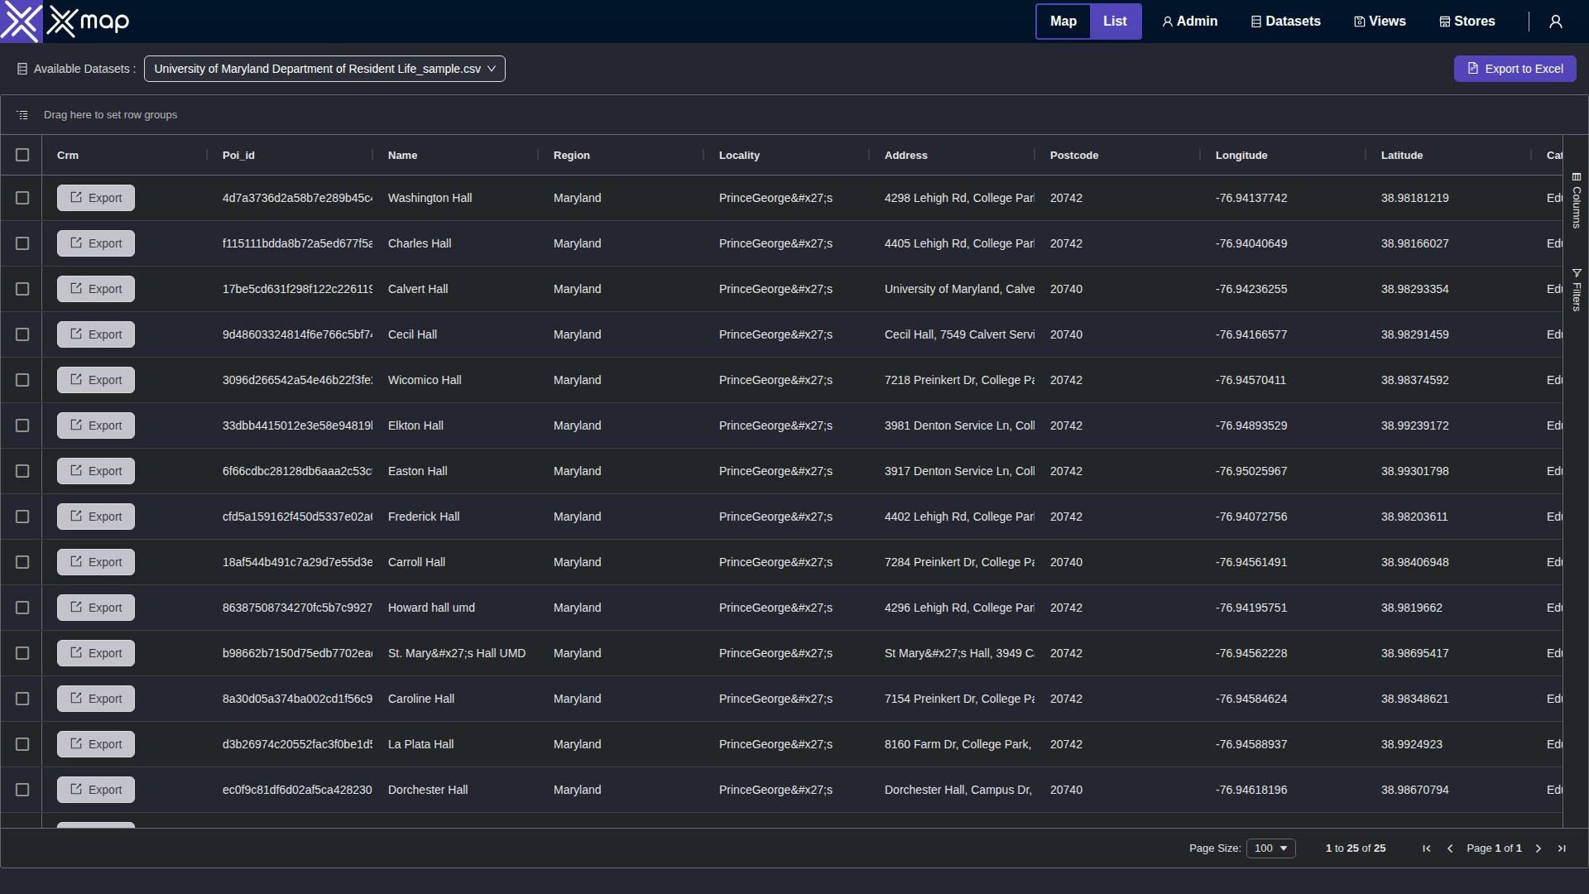Export the Calvert Hall row
1589x894 pixels.
tap(96, 289)
